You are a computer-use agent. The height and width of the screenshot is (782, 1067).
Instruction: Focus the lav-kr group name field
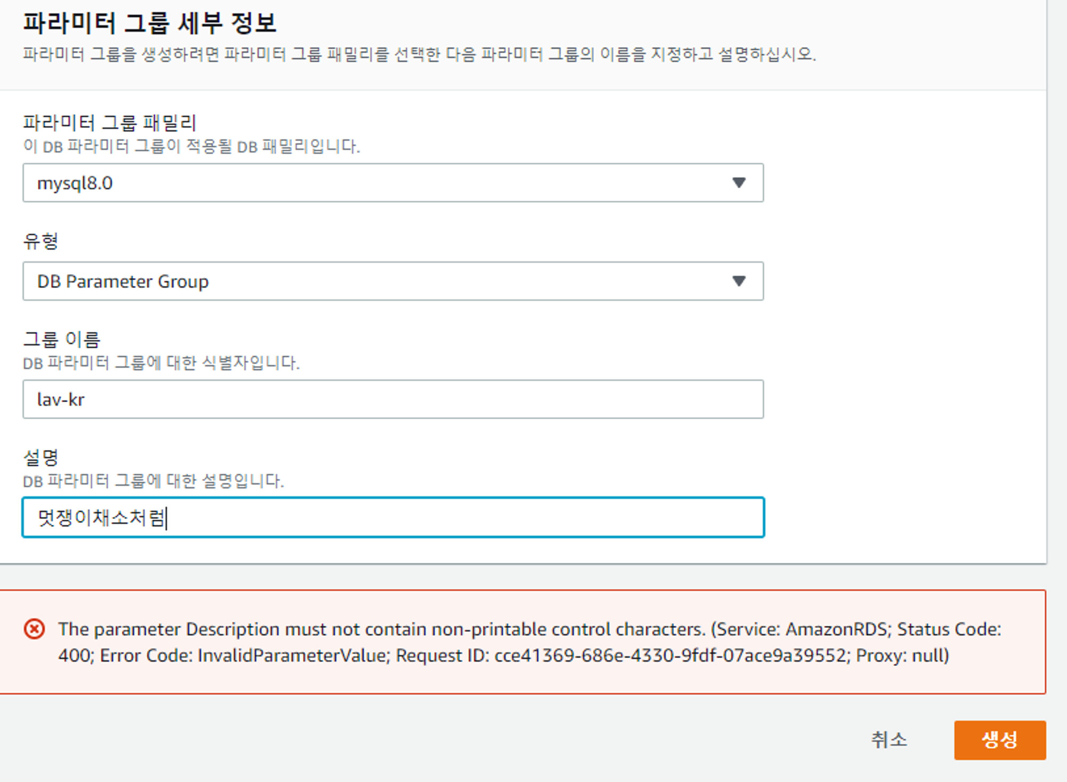(x=393, y=400)
